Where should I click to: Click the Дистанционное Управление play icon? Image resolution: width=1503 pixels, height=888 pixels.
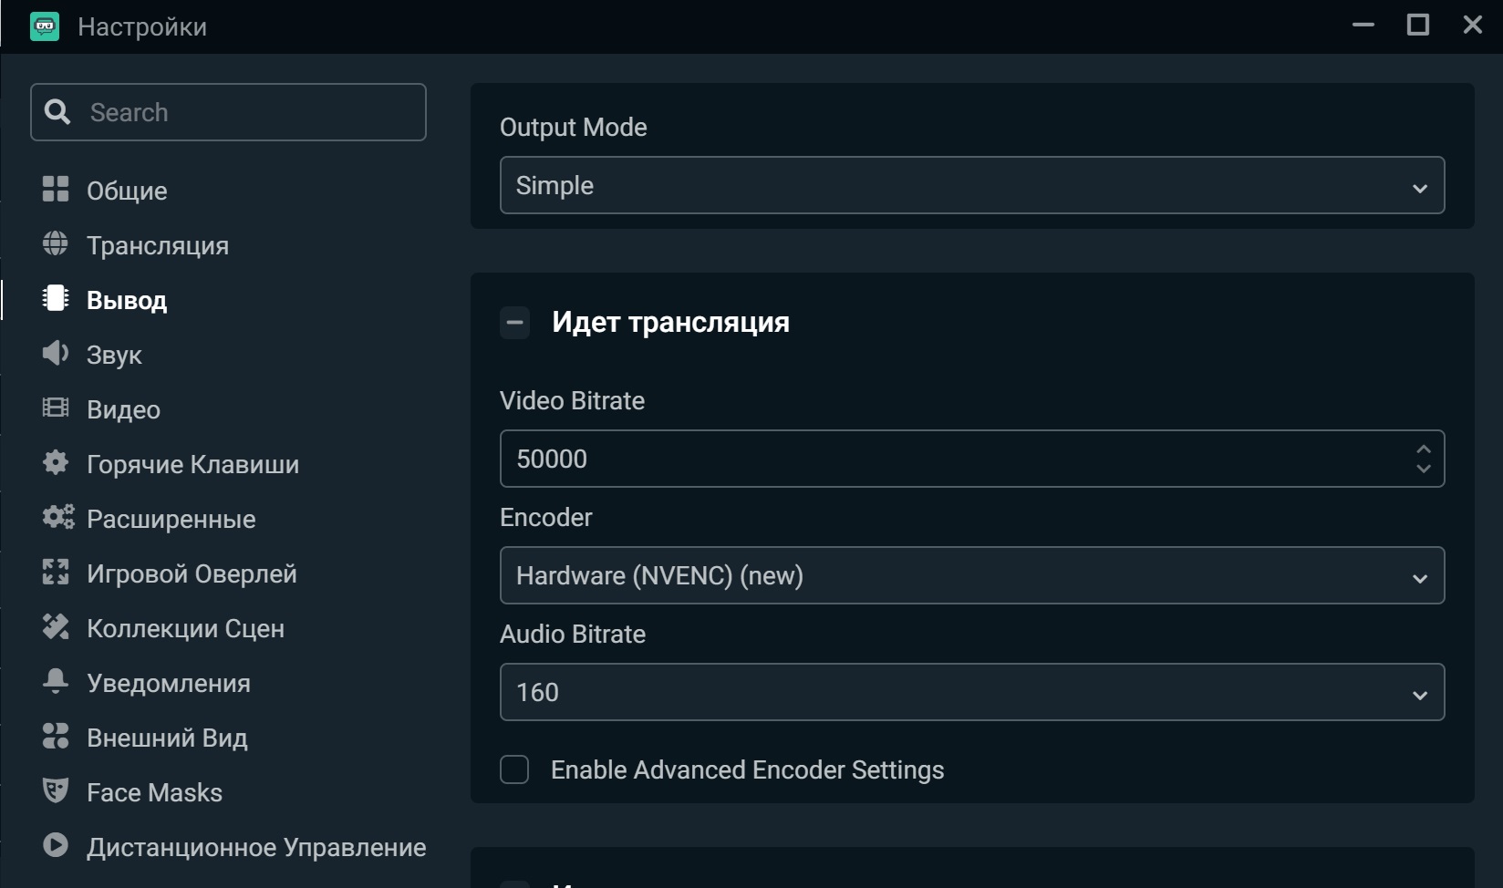pos(56,846)
